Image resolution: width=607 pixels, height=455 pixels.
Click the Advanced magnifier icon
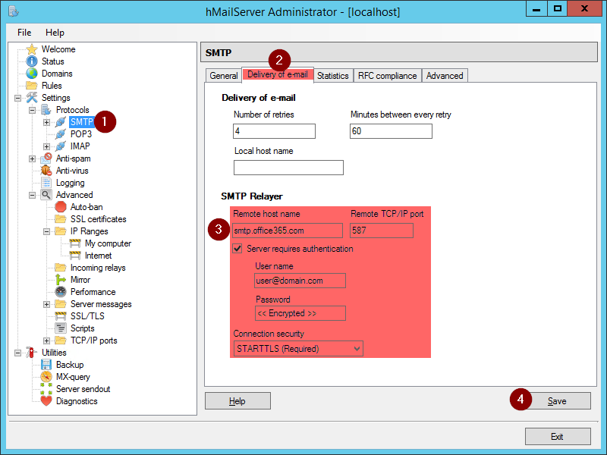pyautogui.click(x=46, y=195)
